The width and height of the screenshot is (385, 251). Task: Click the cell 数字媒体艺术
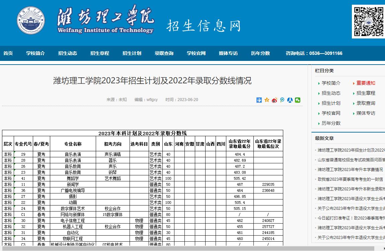(73, 208)
